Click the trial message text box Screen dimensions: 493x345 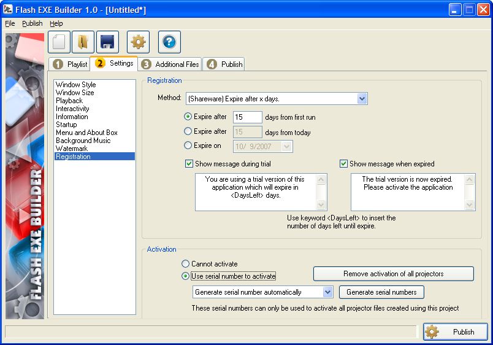click(x=255, y=192)
